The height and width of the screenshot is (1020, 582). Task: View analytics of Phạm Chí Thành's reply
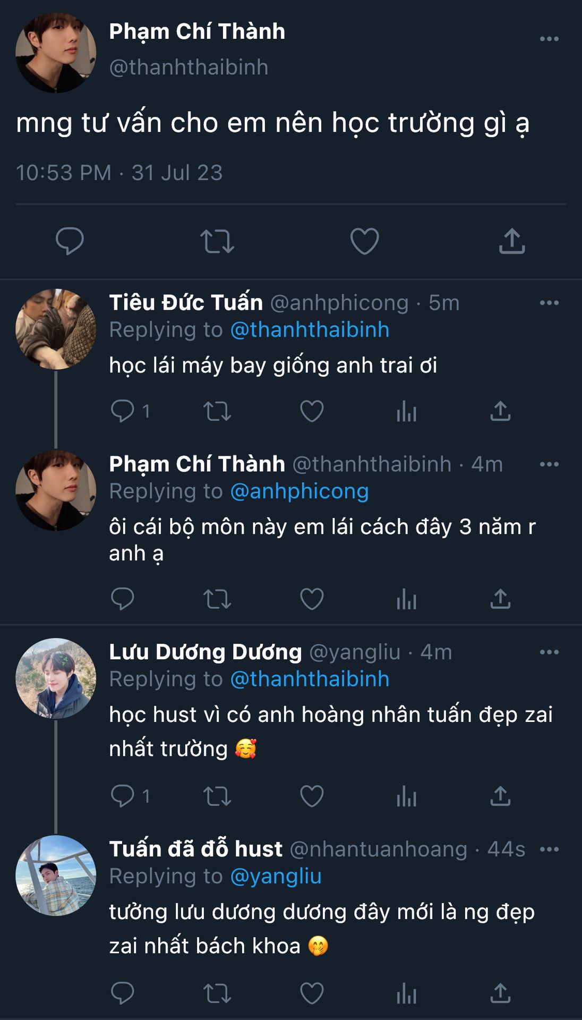406,599
